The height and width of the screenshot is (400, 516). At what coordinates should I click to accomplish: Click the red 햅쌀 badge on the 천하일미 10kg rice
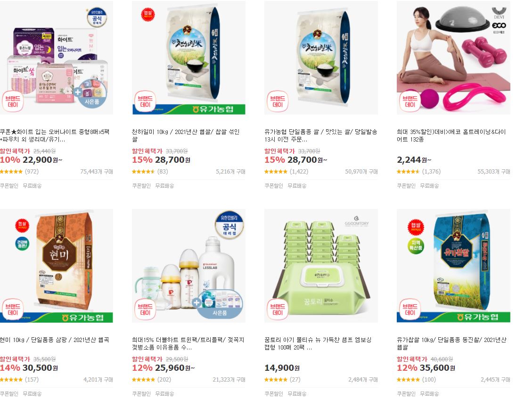(148, 14)
